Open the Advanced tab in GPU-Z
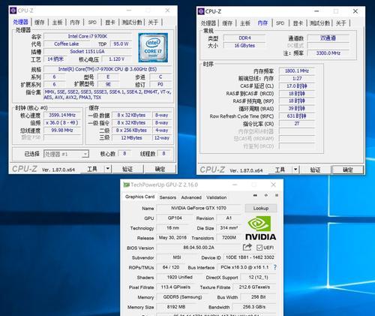The width and height of the screenshot is (375, 316). pos(191,197)
